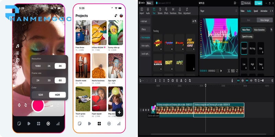Screen dimensions: 275x137
Task: Click the microphone record voiceover icon
Action: click(232, 80)
